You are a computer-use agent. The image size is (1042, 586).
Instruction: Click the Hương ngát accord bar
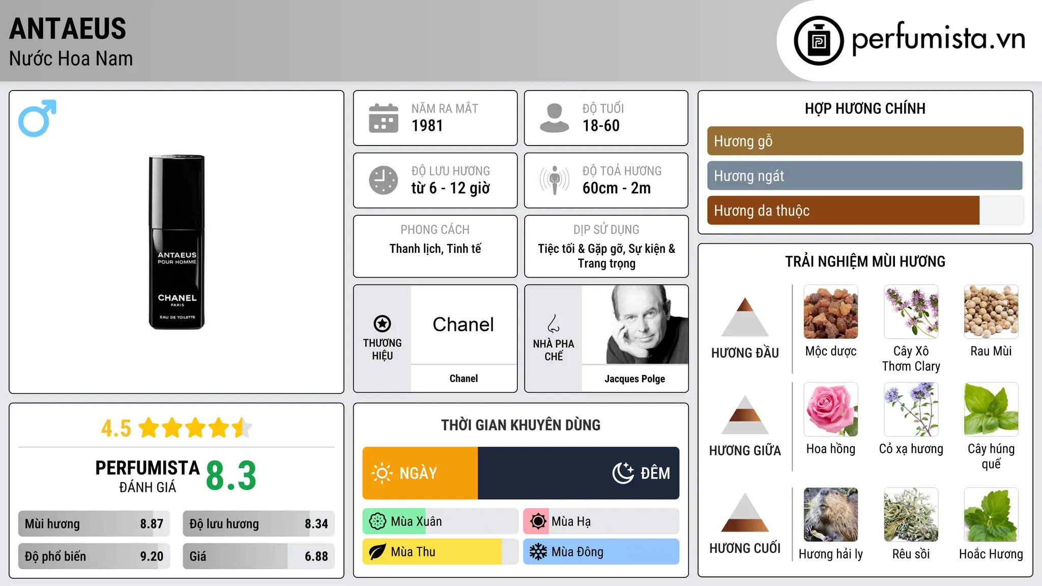click(x=865, y=175)
